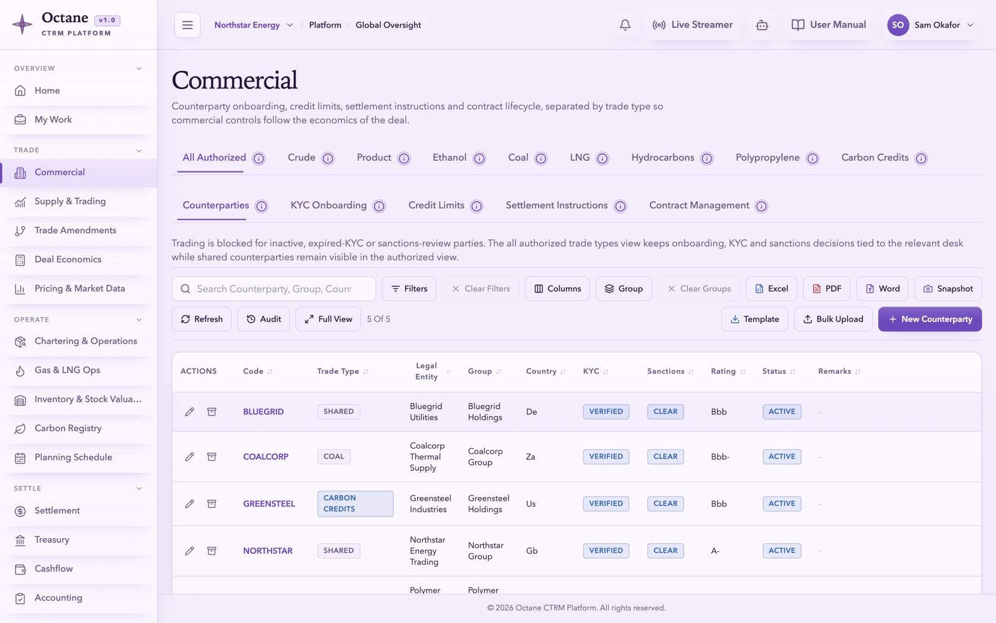
Task: Switch to the Carbon Credits tab
Action: tap(875, 158)
